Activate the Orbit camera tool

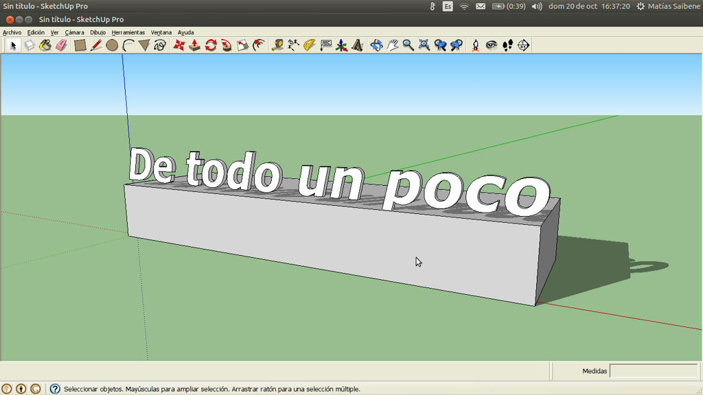pyautogui.click(x=377, y=45)
